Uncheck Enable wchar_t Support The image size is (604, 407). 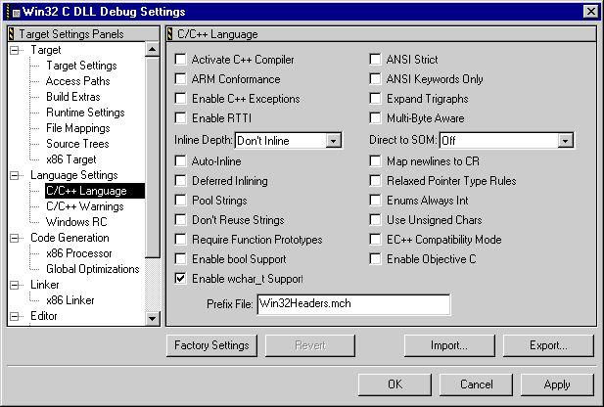[x=180, y=279]
